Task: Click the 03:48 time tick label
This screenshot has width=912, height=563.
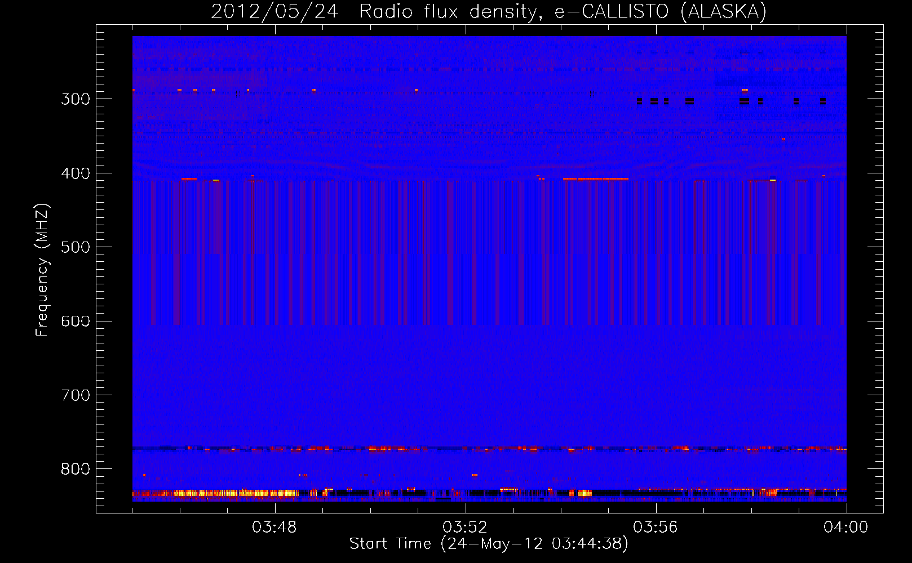Action: 275,528
